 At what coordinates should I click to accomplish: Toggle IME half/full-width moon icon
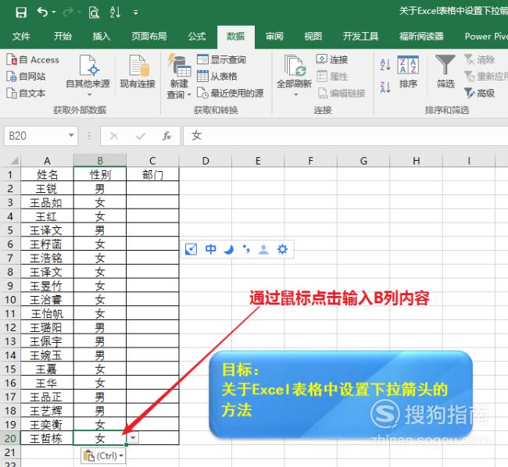(229, 249)
